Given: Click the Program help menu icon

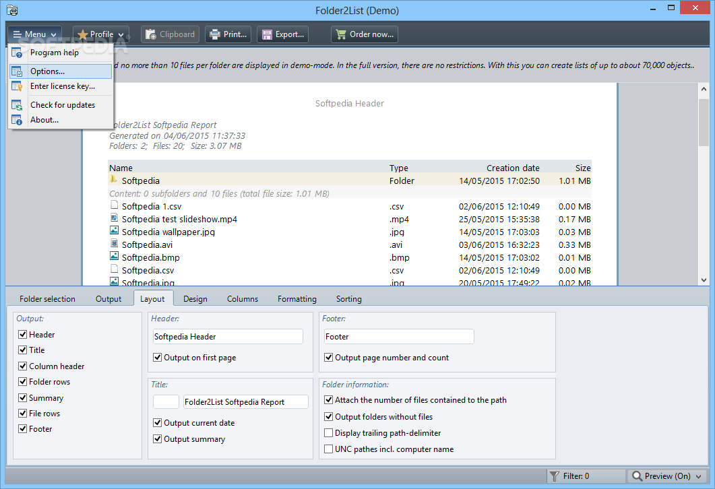Looking at the screenshot, I should 17,53.
